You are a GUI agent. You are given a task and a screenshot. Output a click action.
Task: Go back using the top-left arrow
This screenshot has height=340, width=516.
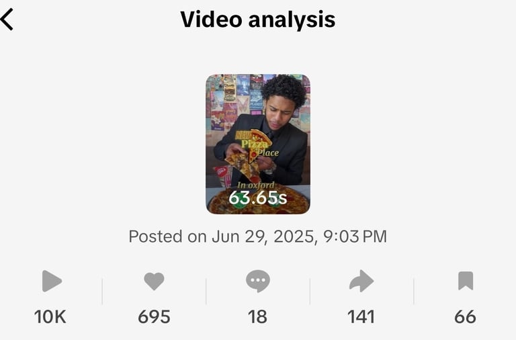(7, 19)
